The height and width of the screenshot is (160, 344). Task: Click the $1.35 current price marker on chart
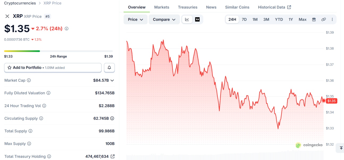(332, 101)
